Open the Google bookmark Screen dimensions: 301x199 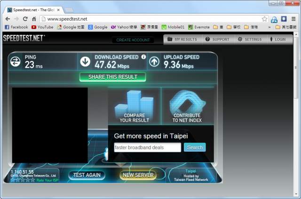click(98, 27)
